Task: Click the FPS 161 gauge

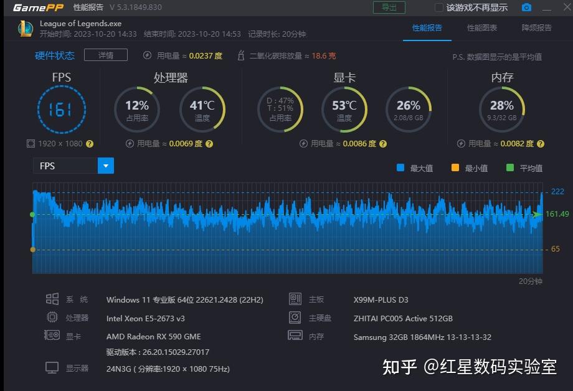Action: click(x=62, y=109)
